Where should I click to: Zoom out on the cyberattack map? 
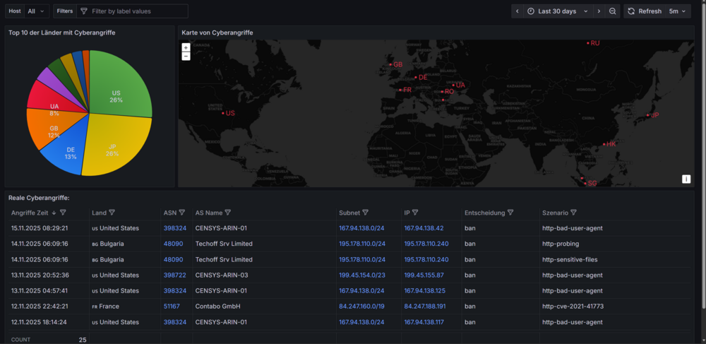point(186,56)
